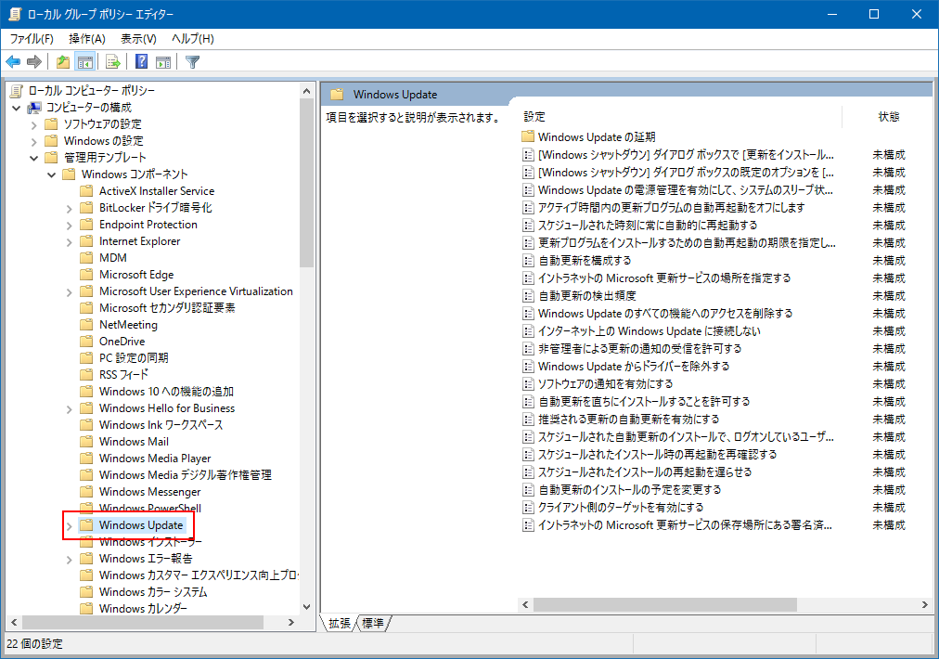Select Windows Update in the tree
This screenshot has width=939, height=659.
[141, 525]
